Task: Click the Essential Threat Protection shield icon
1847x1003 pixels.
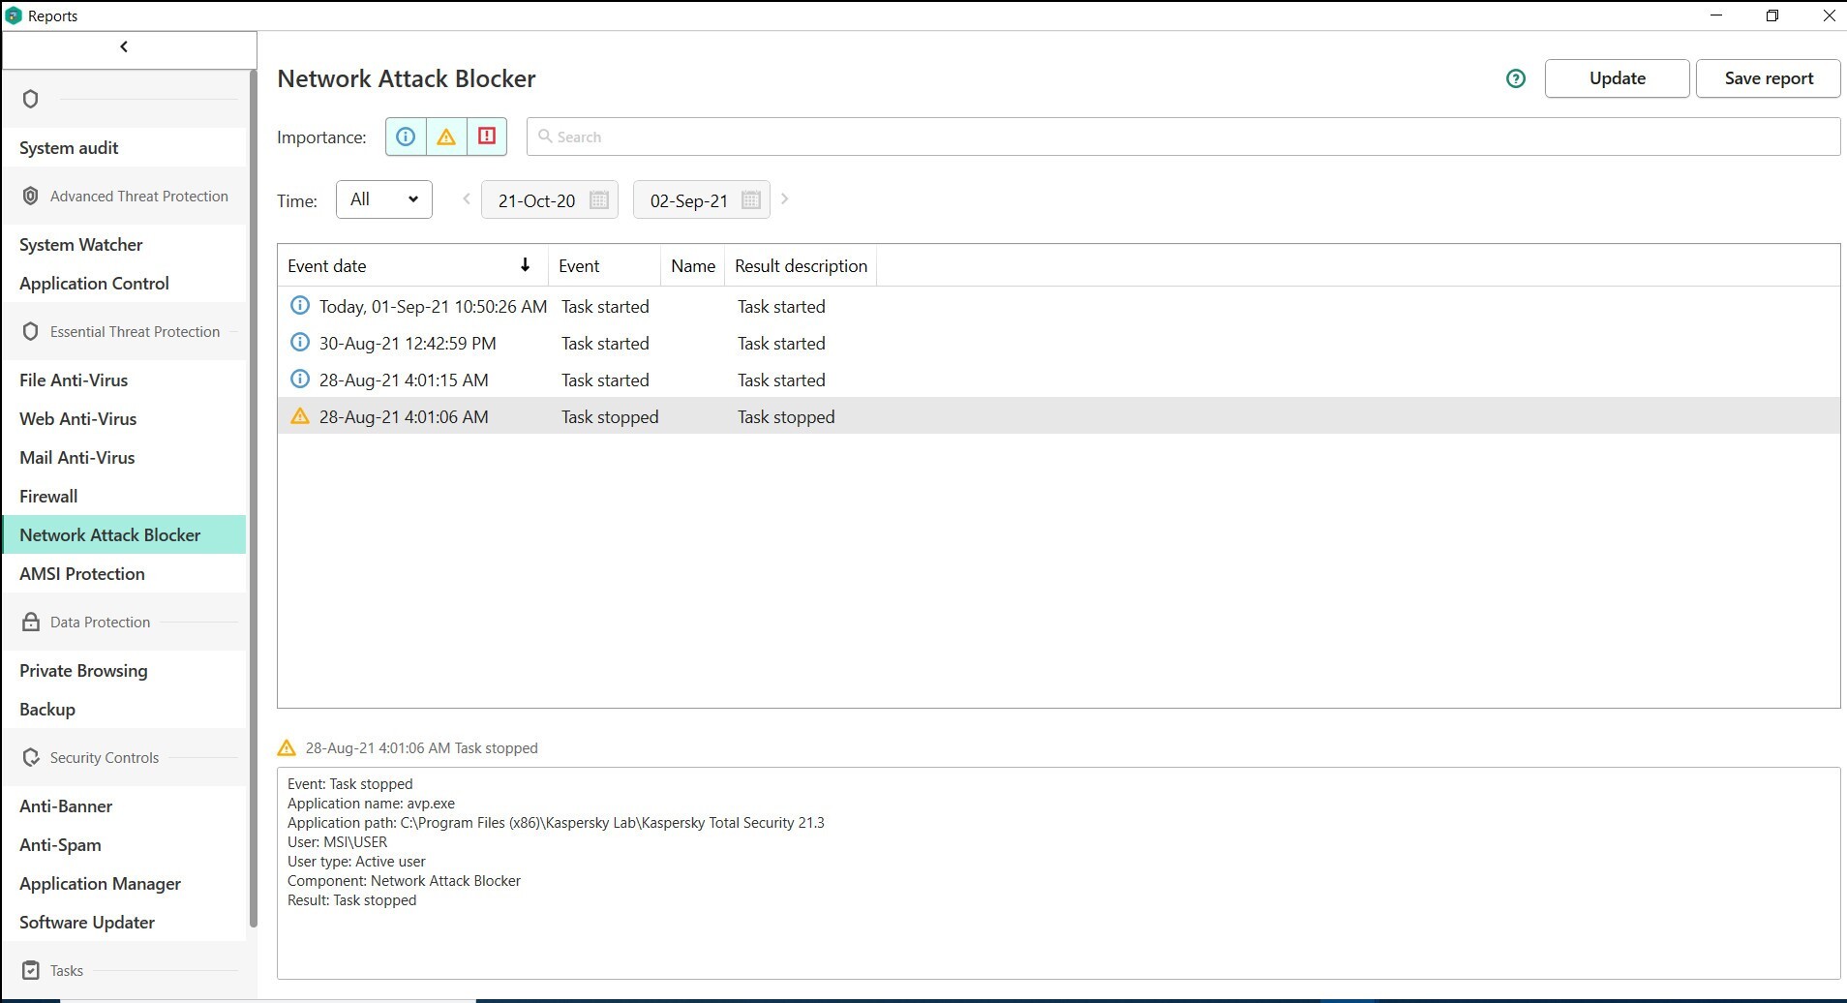Action: 30,331
